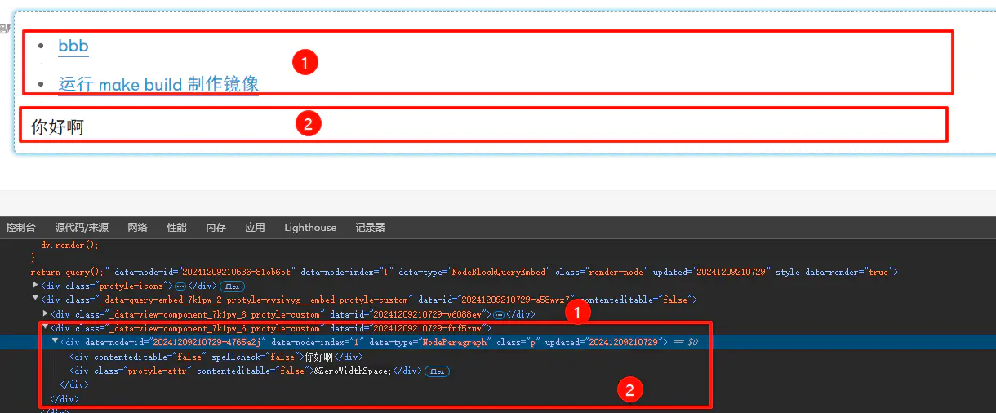
Task: Collapse the _data-query-embed div node
Action: point(35,300)
